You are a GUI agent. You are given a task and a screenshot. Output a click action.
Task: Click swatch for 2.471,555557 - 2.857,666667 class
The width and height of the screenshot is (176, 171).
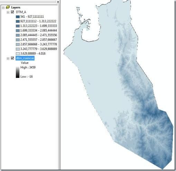click(x=18, y=40)
